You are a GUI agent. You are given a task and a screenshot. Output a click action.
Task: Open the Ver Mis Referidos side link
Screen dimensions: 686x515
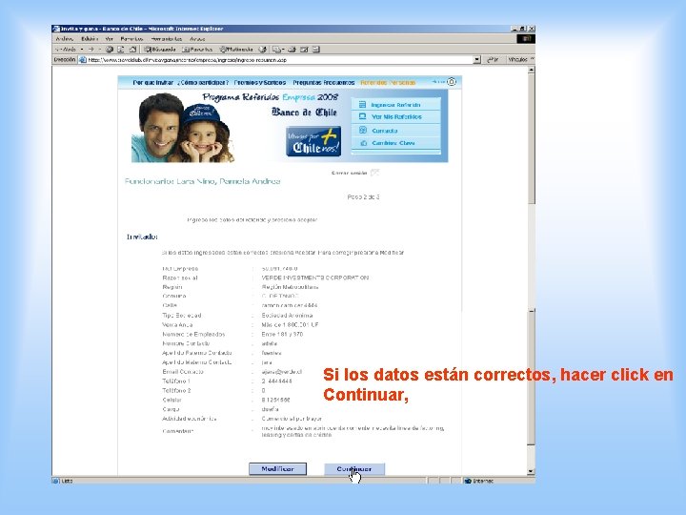[396, 117]
